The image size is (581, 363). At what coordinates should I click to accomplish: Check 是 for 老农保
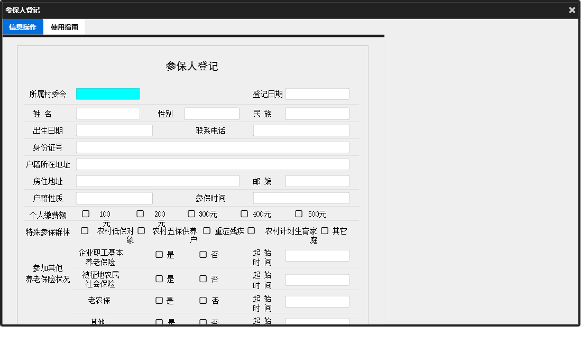point(159,300)
